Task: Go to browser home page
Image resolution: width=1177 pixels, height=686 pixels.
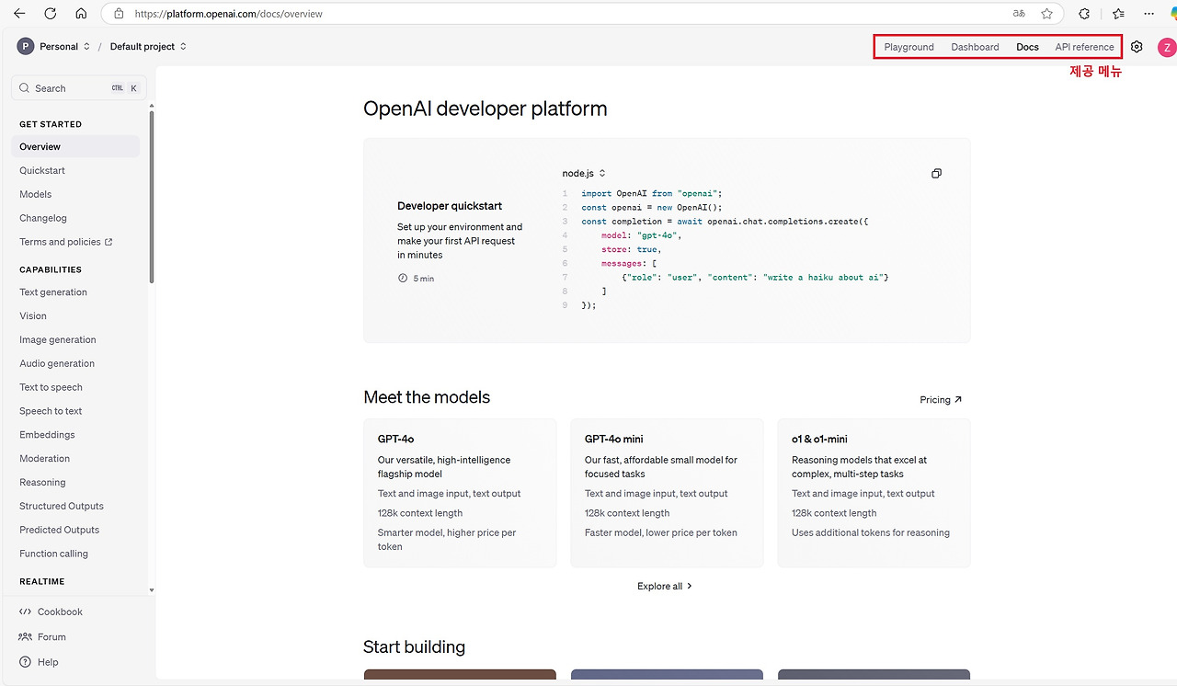Action: coord(81,14)
